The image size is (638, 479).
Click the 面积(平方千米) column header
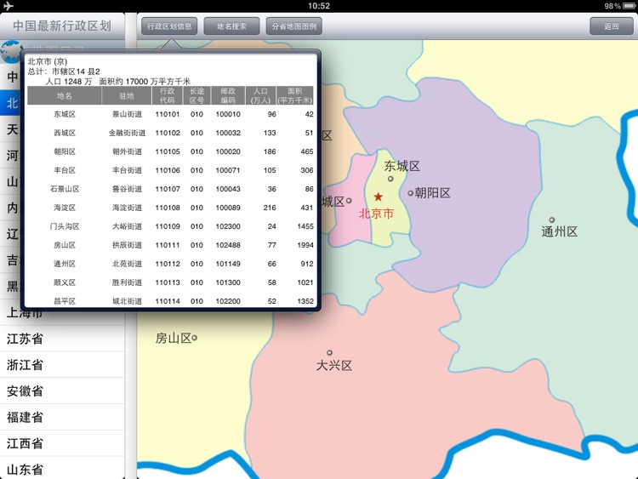295,95
